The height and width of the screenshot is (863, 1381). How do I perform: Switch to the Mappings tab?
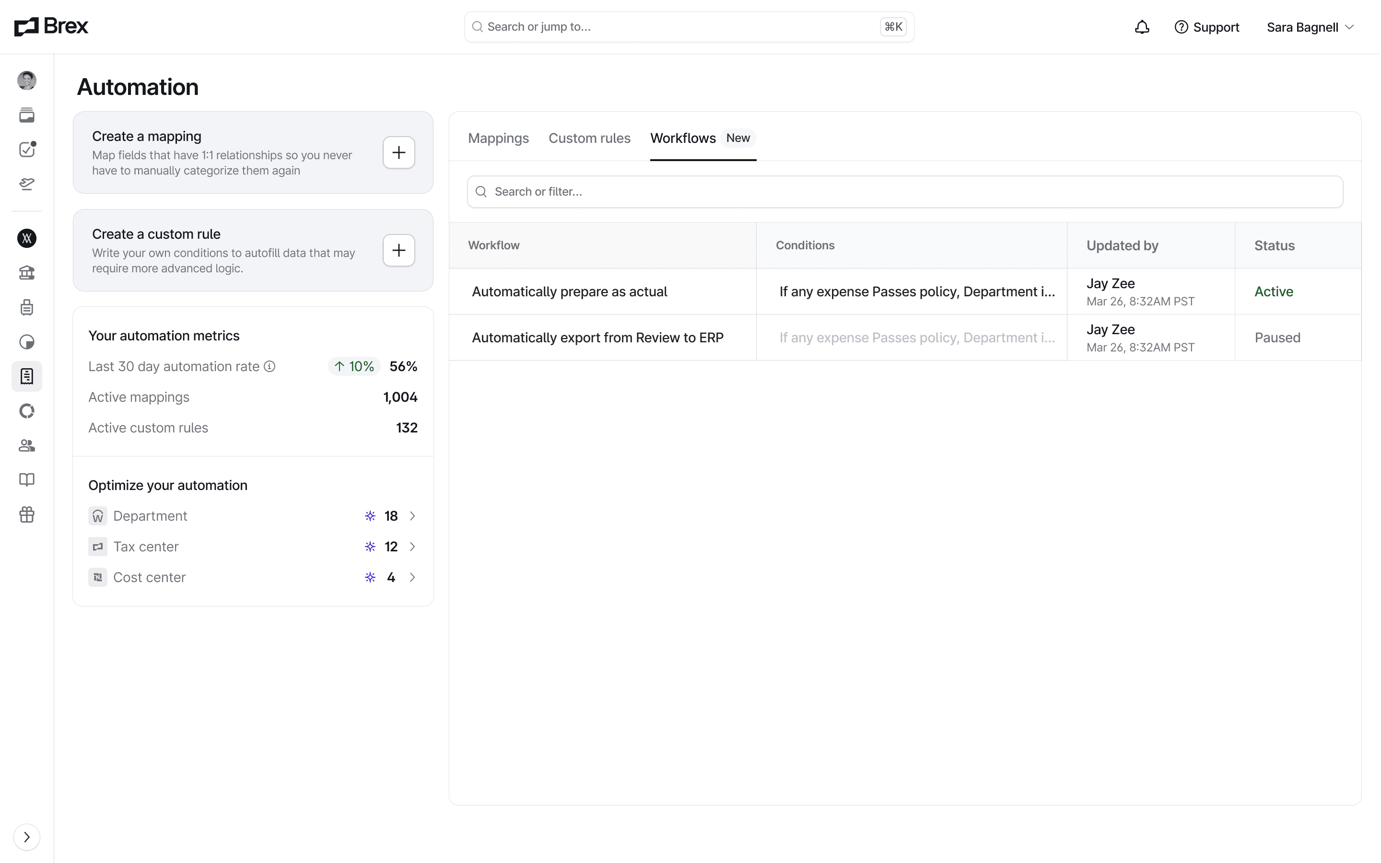(x=498, y=138)
